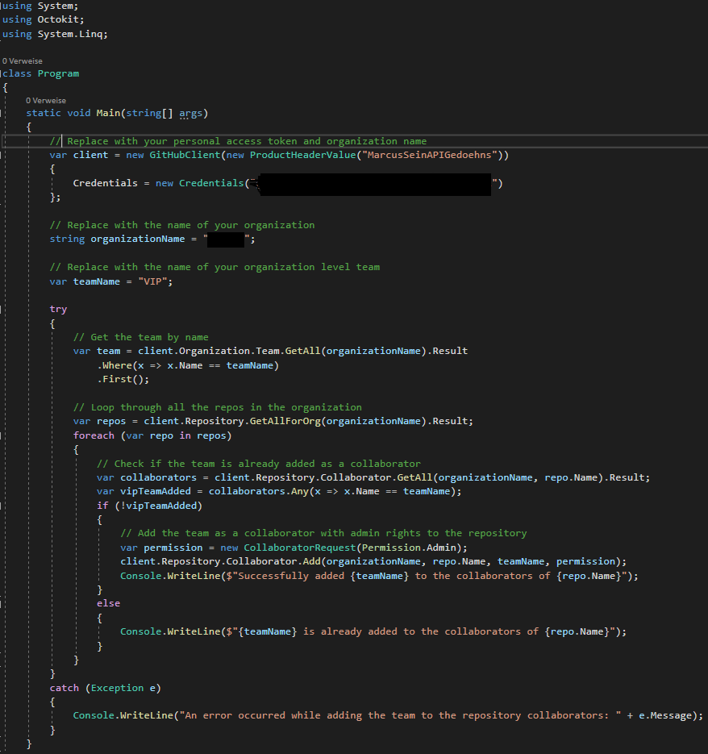This screenshot has width=708, height=754.
Task: Click the "GetAllForOrg" method name
Action: coord(285,421)
